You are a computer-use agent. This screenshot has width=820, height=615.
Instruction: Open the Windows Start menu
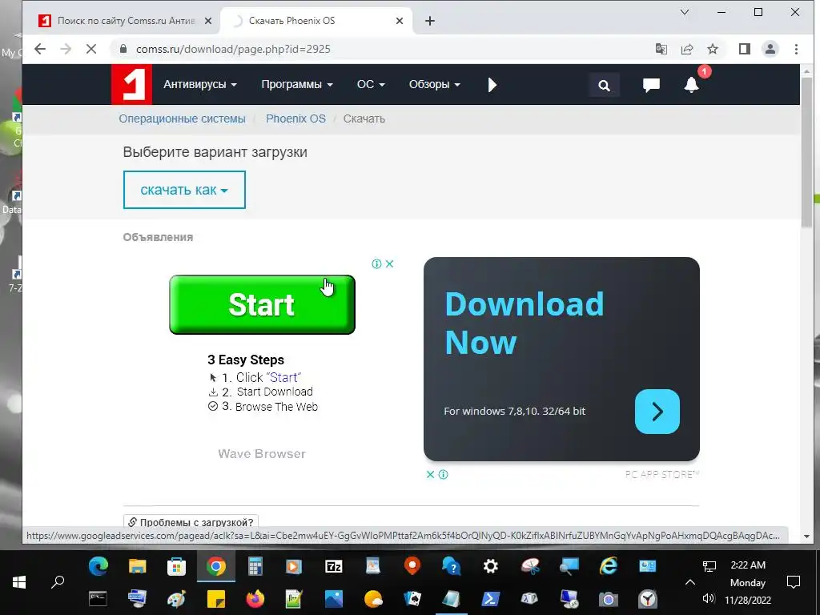19,582
